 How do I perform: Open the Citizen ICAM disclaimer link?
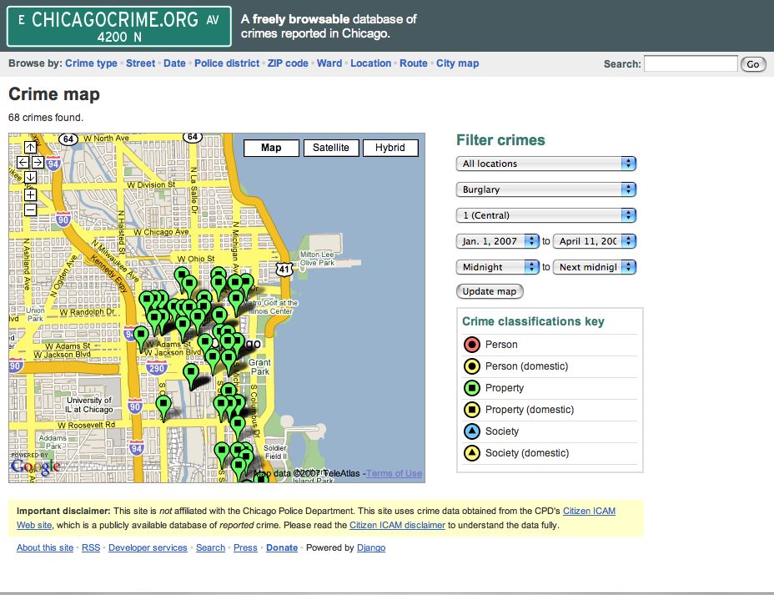(397, 525)
